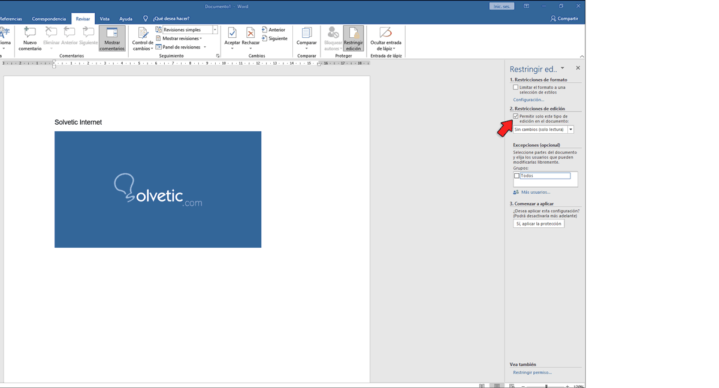Open the Referencias tab

(10, 19)
